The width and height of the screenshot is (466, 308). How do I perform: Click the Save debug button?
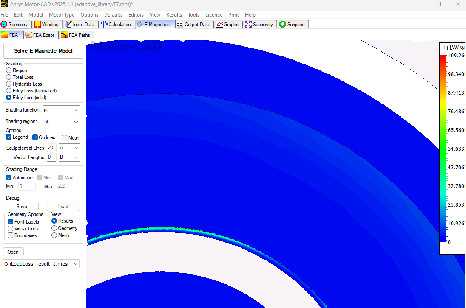[x=22, y=206]
